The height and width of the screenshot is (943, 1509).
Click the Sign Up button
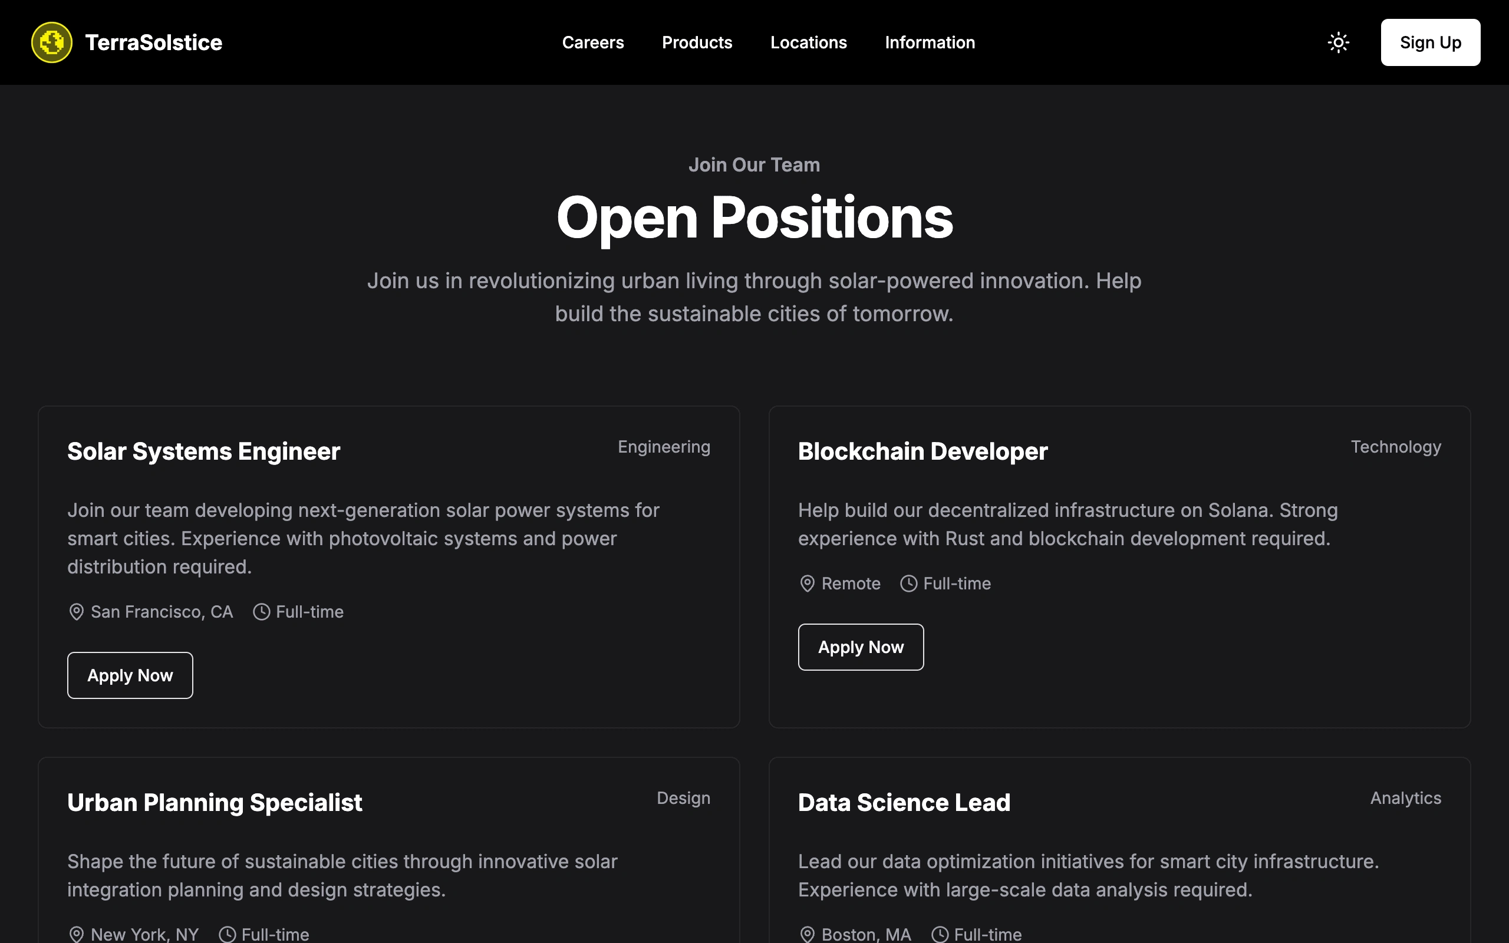(1430, 42)
